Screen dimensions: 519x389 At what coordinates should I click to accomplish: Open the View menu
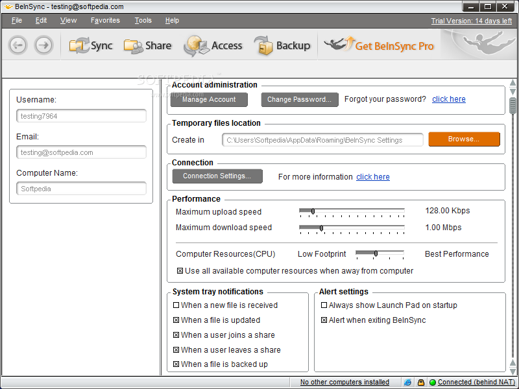pos(68,20)
